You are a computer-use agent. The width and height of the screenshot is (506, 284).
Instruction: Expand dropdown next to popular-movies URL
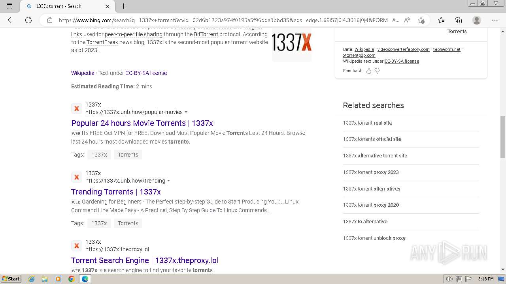coord(186,112)
